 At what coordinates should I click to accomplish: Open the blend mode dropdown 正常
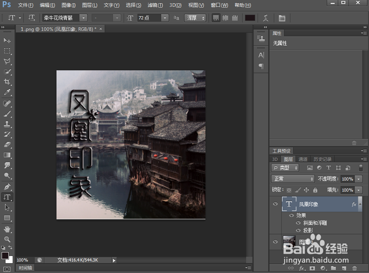(x=293, y=179)
